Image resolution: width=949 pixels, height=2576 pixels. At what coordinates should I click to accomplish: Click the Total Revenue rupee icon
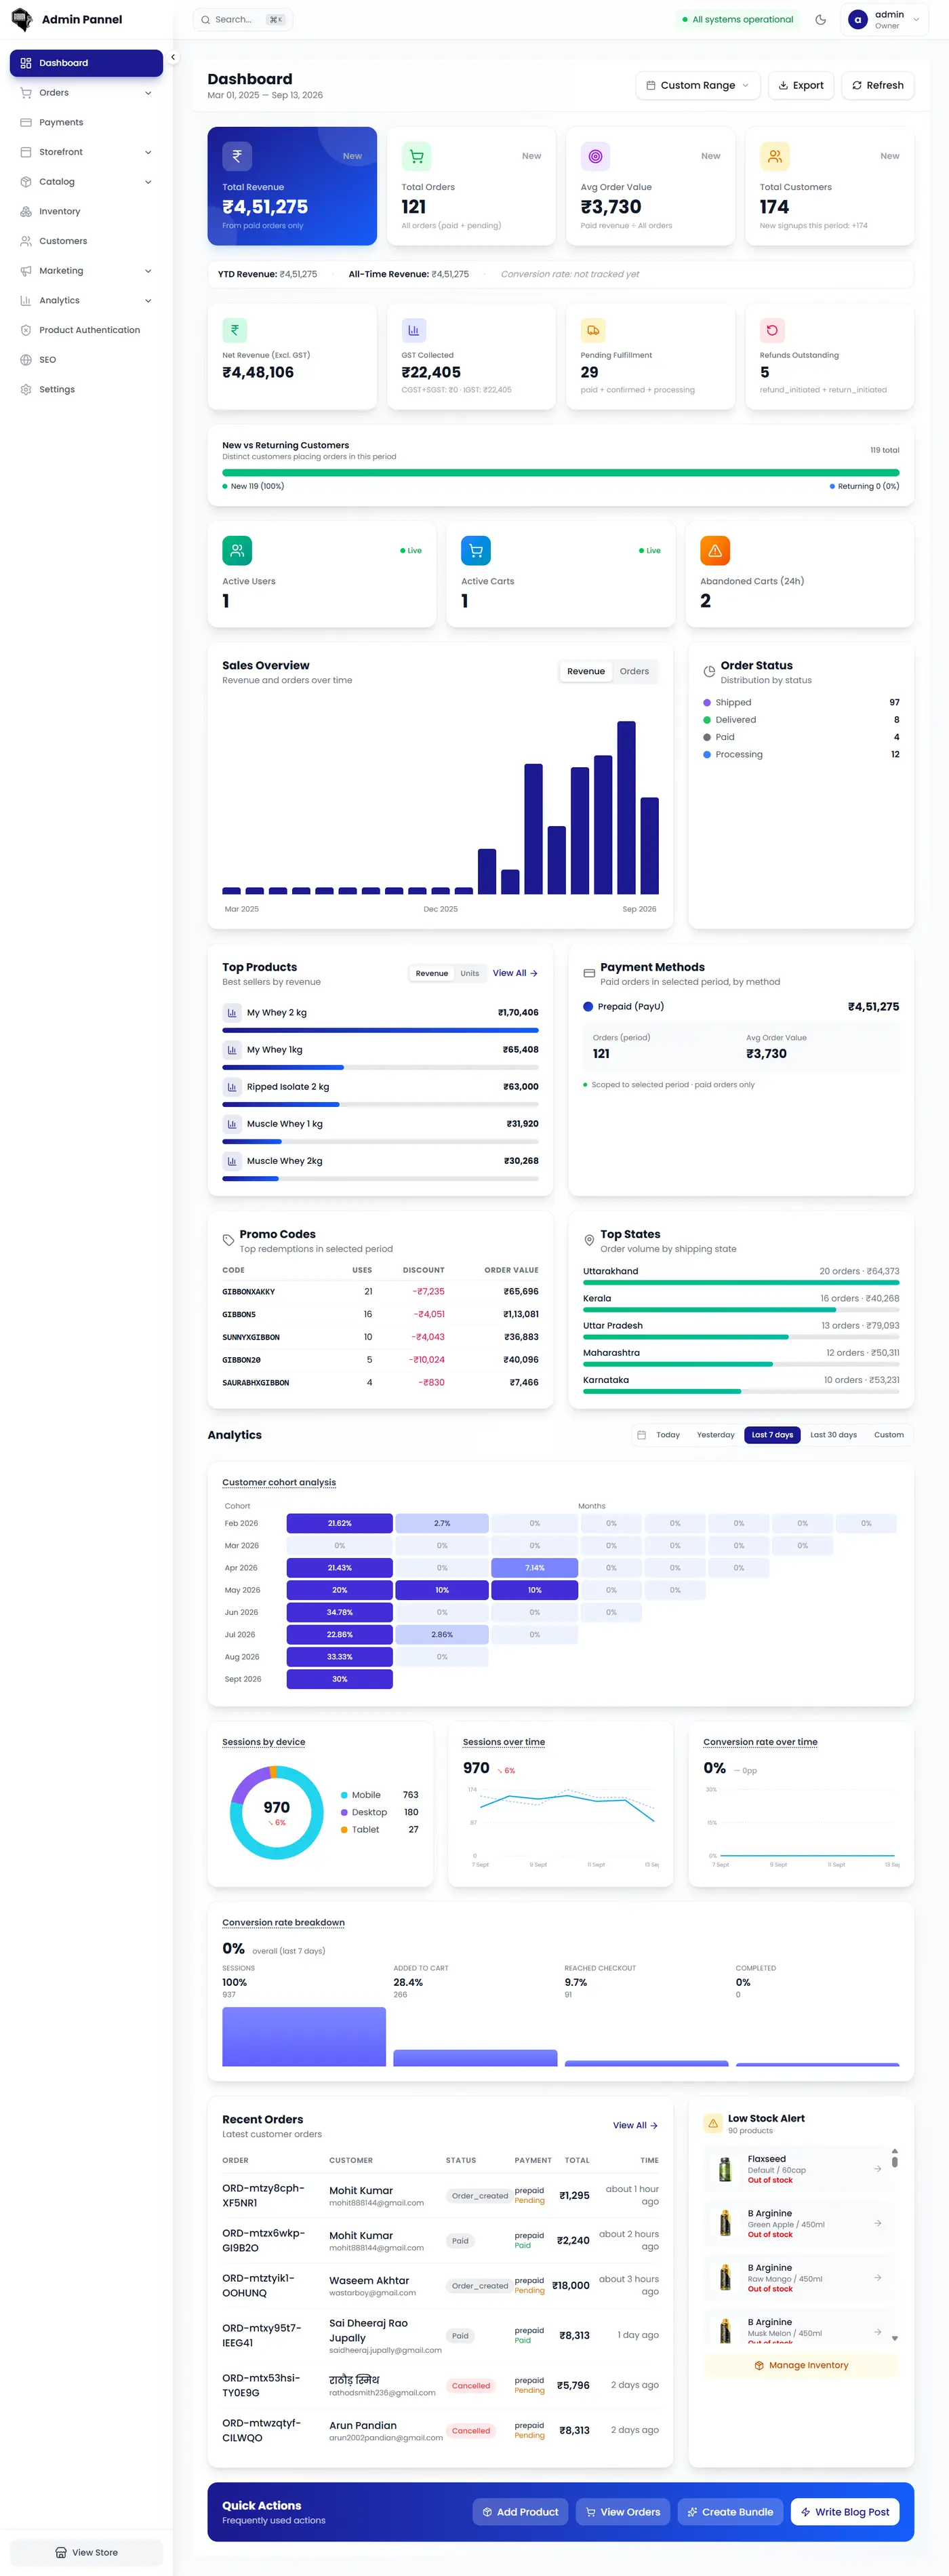237,156
